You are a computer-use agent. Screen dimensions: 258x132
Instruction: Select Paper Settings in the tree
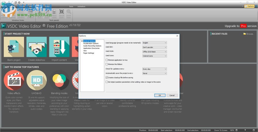[89, 53]
